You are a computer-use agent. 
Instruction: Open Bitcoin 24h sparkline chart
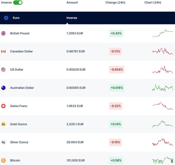tap(162, 160)
